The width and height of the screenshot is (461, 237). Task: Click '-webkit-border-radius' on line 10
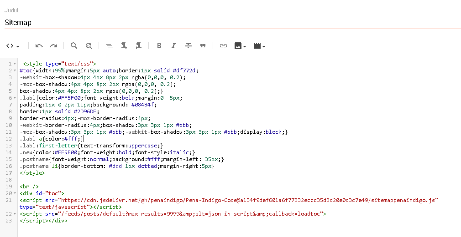[53, 125]
